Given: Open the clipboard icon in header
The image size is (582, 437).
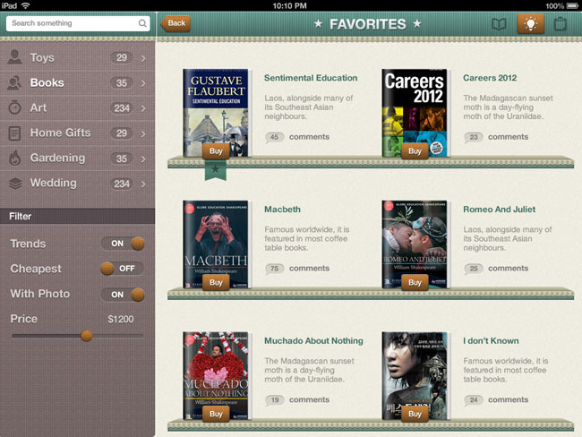Looking at the screenshot, I should [x=561, y=24].
